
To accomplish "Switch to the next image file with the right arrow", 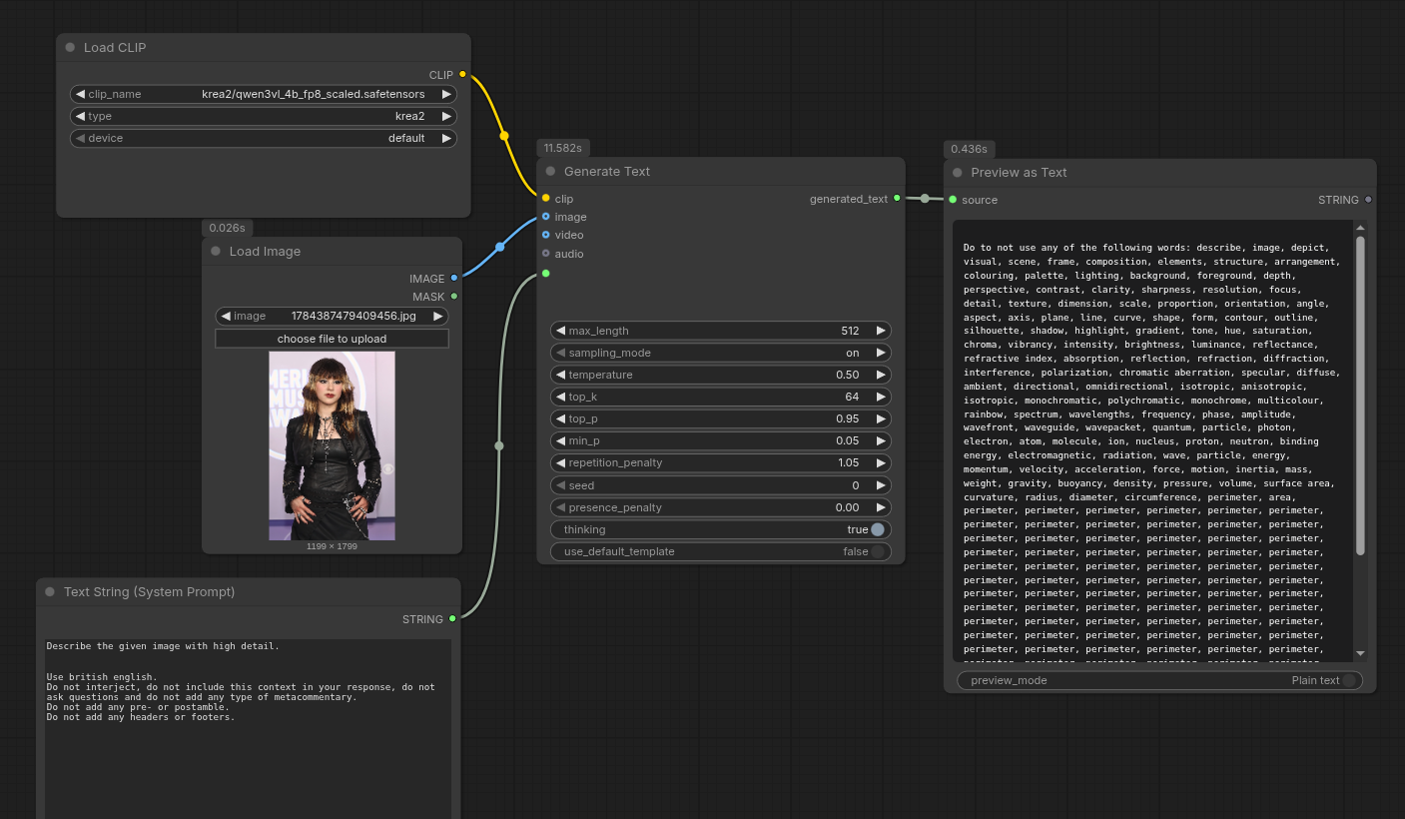I will pyautogui.click(x=437, y=316).
